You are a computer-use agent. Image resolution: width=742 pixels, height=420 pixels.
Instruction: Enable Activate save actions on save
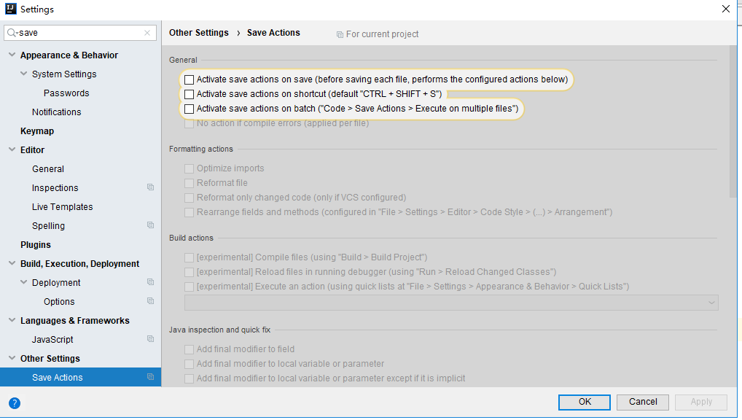pos(190,79)
